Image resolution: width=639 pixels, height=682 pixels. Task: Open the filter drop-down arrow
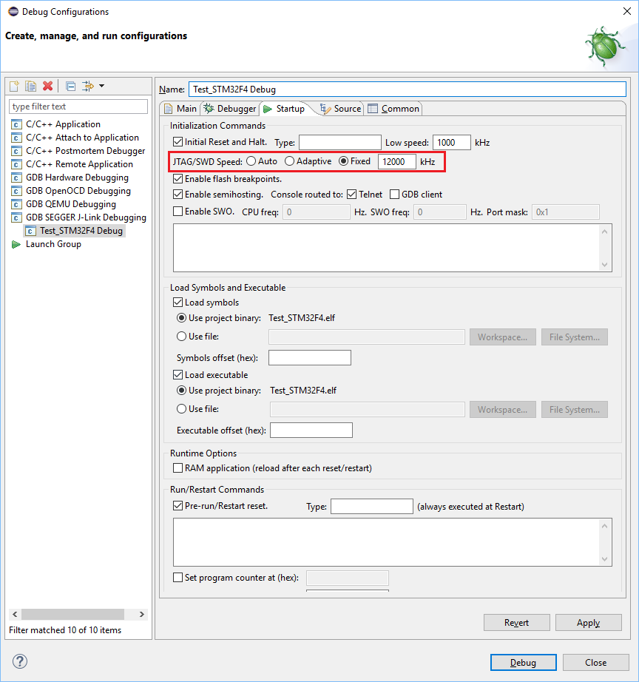pyautogui.click(x=101, y=86)
